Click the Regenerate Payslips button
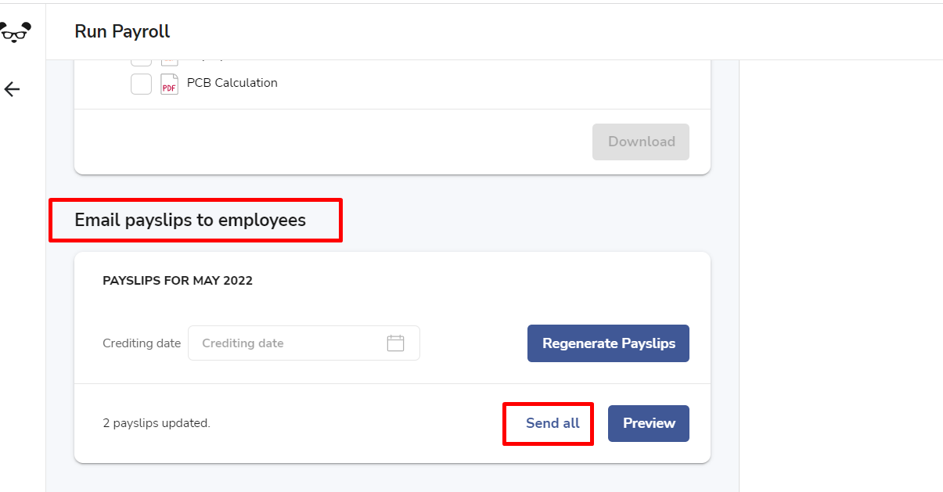 (x=608, y=343)
